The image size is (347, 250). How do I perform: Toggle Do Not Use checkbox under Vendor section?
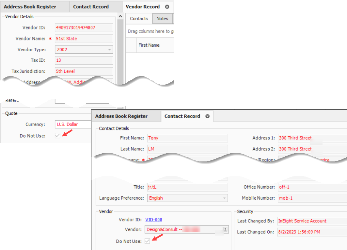point(148,241)
